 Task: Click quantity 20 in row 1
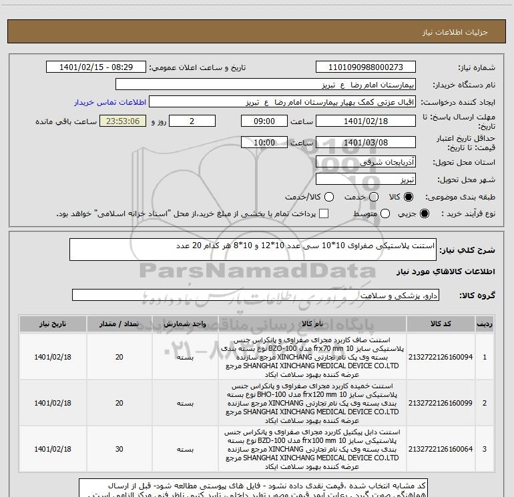[x=119, y=357]
